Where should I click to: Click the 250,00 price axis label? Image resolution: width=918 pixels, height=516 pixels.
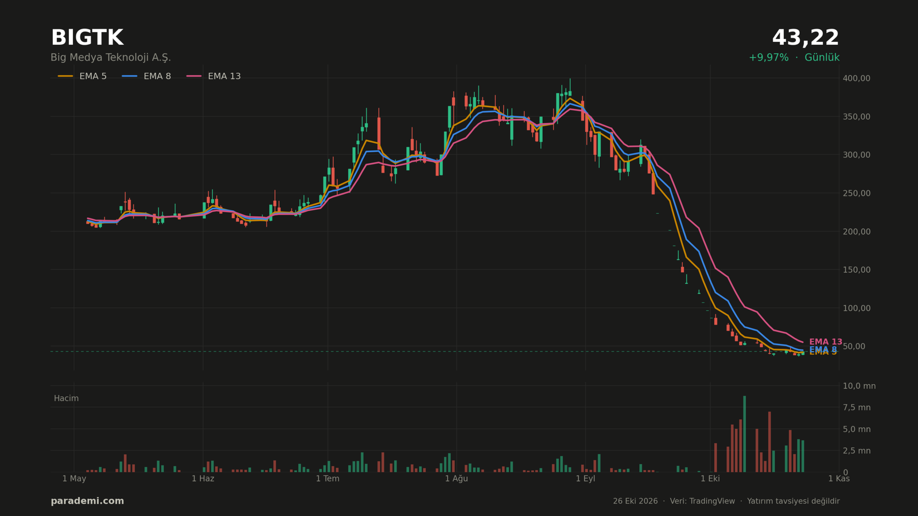coord(857,193)
